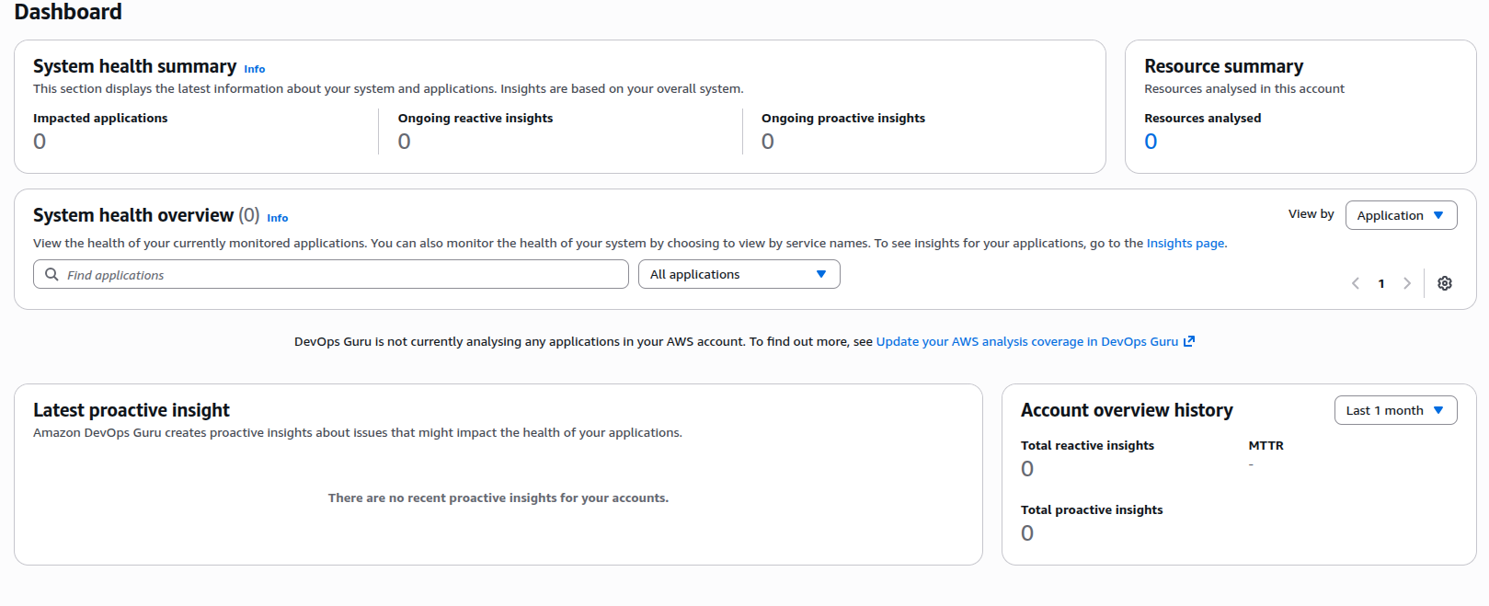This screenshot has height=606, width=1489.
Task: Click the external link icon after DevOps Guru
Action: tap(1189, 341)
